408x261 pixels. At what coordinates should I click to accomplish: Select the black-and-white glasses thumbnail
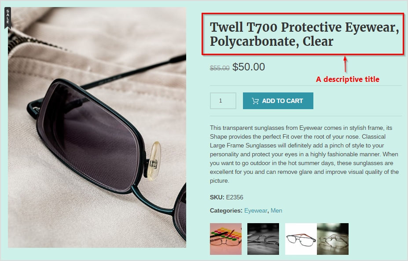tap(263, 239)
